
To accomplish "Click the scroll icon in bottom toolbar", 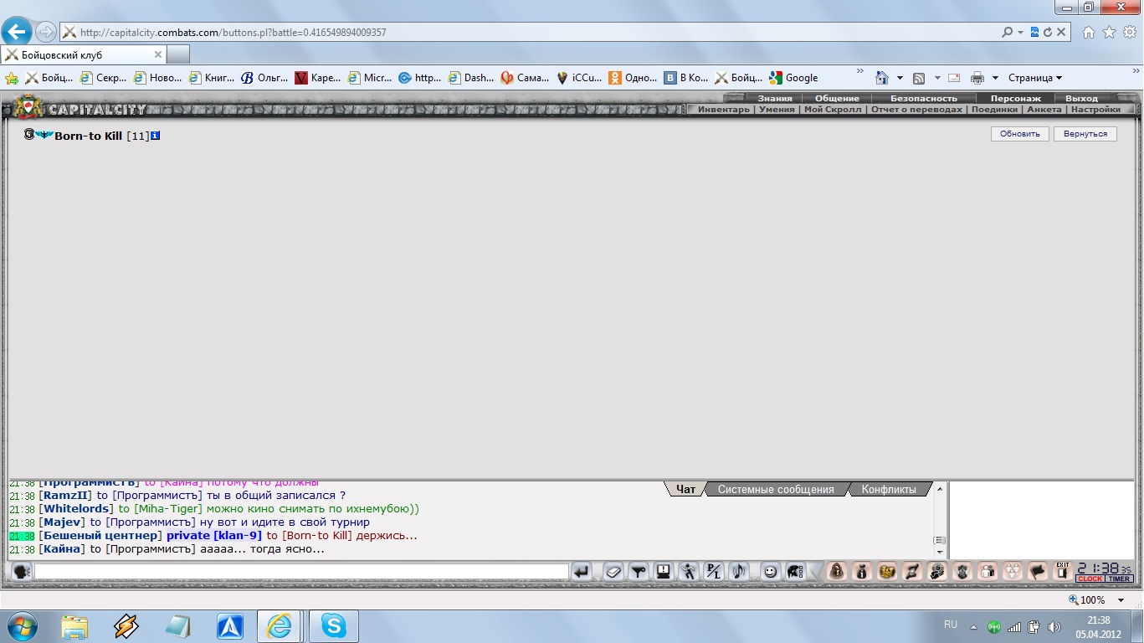I will 911,572.
